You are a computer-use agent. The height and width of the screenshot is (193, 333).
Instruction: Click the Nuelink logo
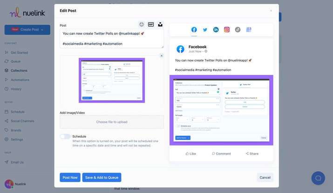[x=27, y=13]
